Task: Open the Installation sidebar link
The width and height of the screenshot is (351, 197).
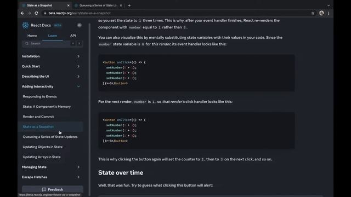Action: pyautogui.click(x=31, y=56)
